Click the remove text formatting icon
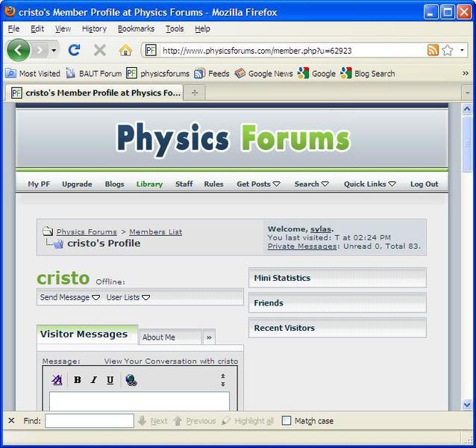Screen dimensions: 476x448 pyautogui.click(x=57, y=379)
